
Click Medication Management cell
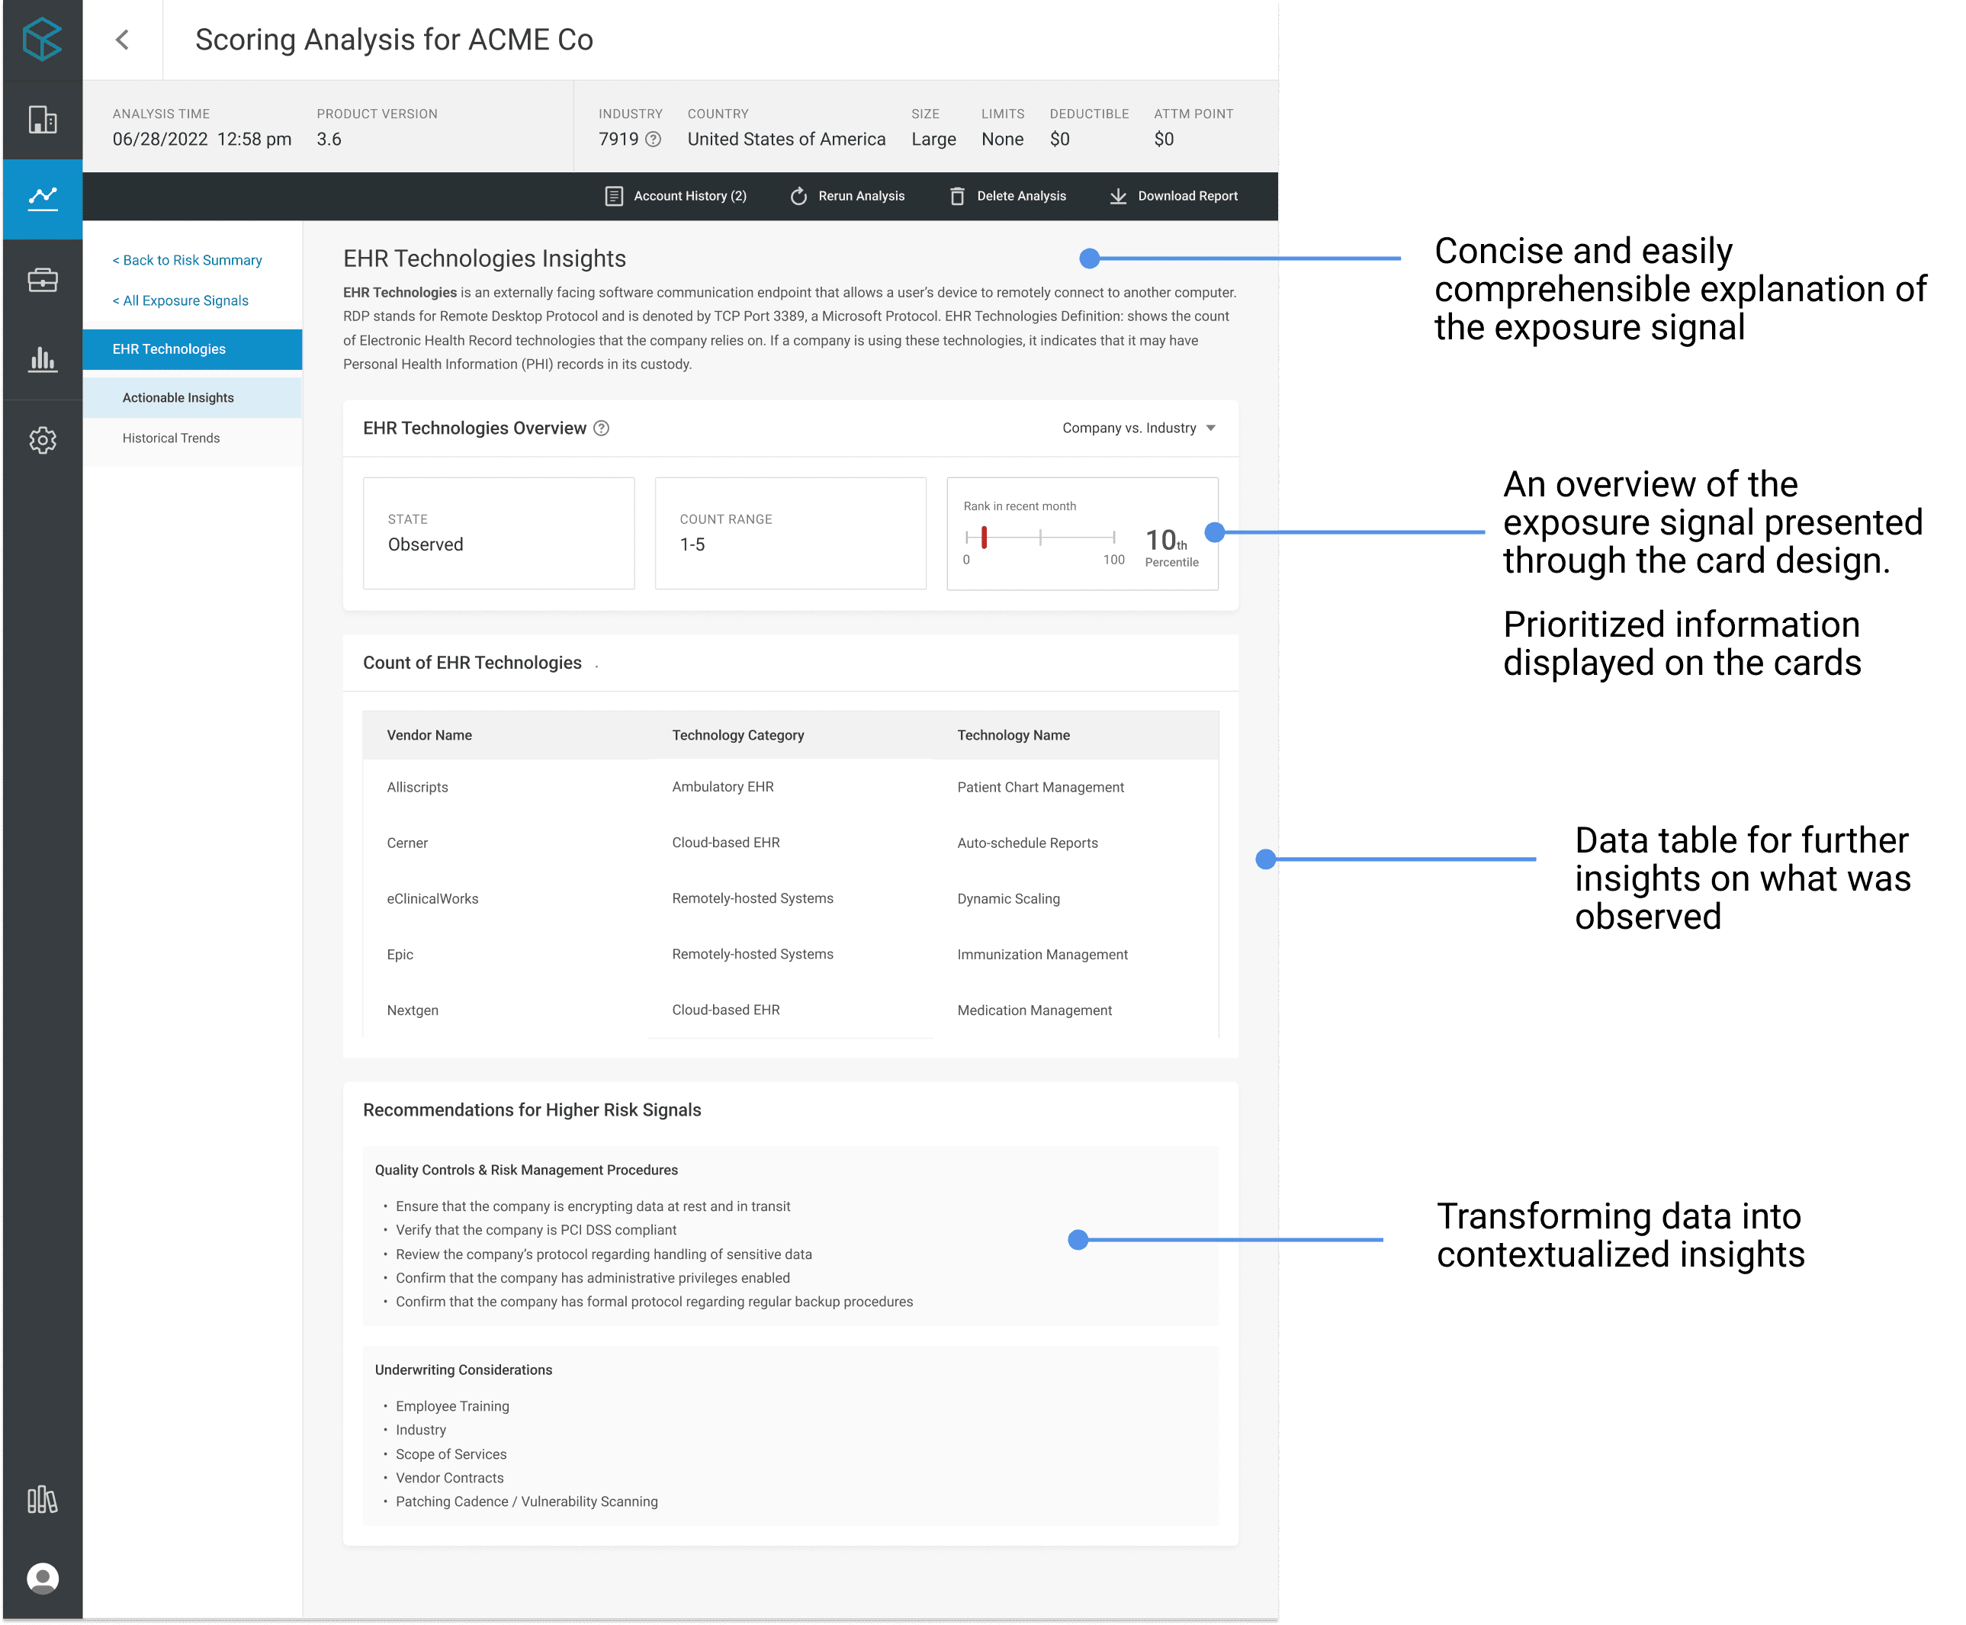point(1035,1011)
